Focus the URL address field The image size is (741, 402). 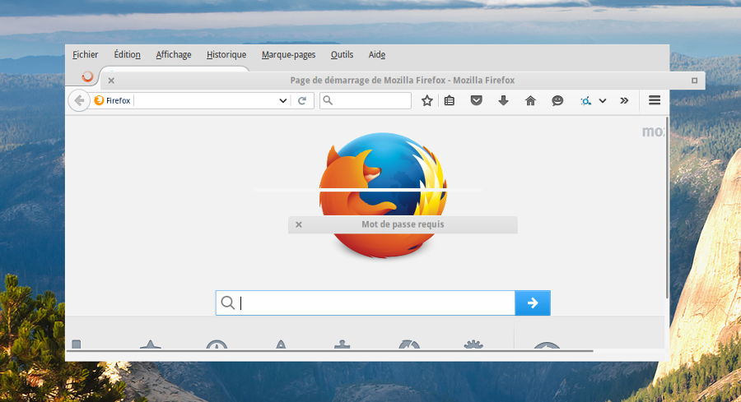(206, 100)
